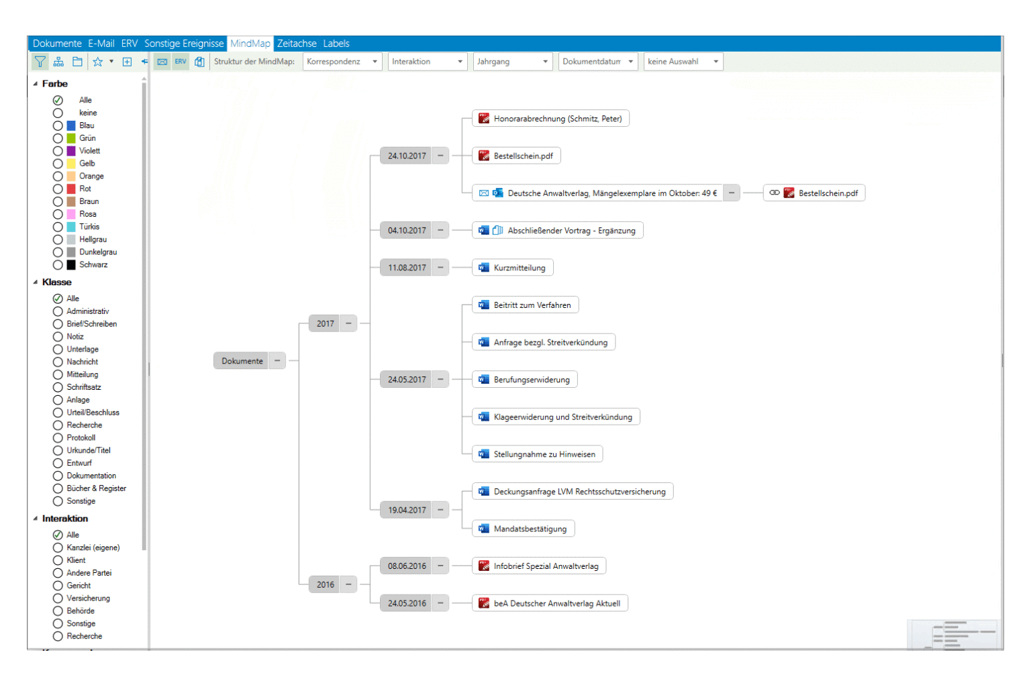Viewport: 1031px width, 687px height.
Task: Click the documents copy icon in toolbar
Action: pyautogui.click(x=199, y=62)
